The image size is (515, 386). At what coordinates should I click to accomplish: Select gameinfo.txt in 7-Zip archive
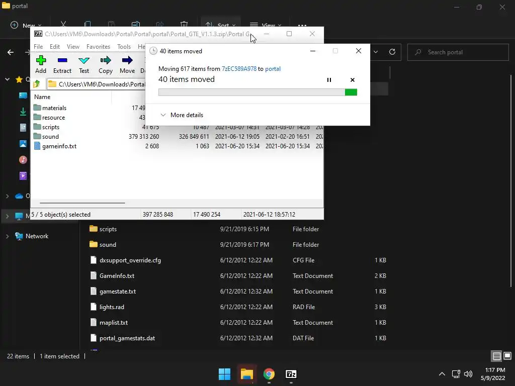tap(55, 146)
